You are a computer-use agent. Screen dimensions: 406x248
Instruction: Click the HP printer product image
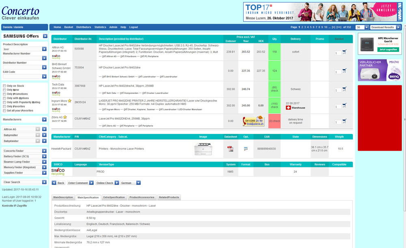click(203, 149)
